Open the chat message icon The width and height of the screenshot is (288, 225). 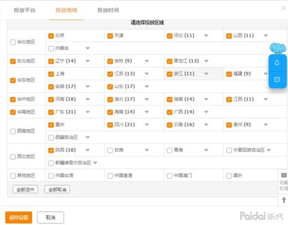(277, 80)
